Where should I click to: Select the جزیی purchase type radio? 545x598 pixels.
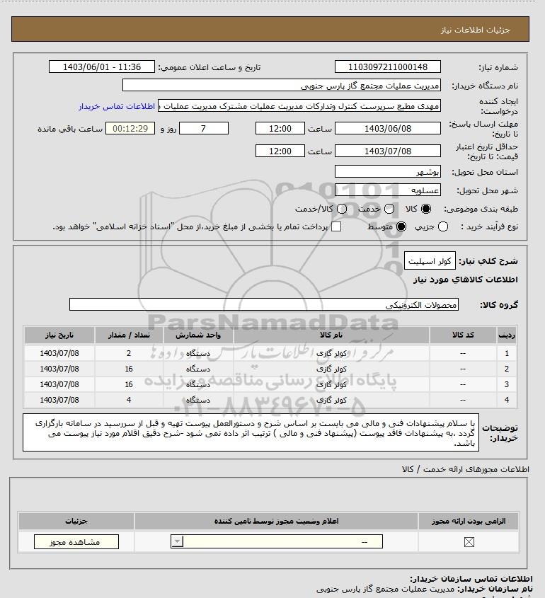(443, 226)
